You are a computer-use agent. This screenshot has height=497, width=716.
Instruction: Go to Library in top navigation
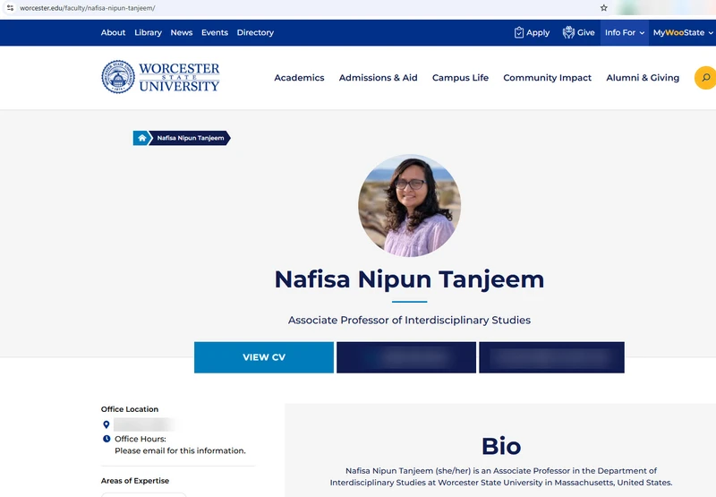point(148,32)
